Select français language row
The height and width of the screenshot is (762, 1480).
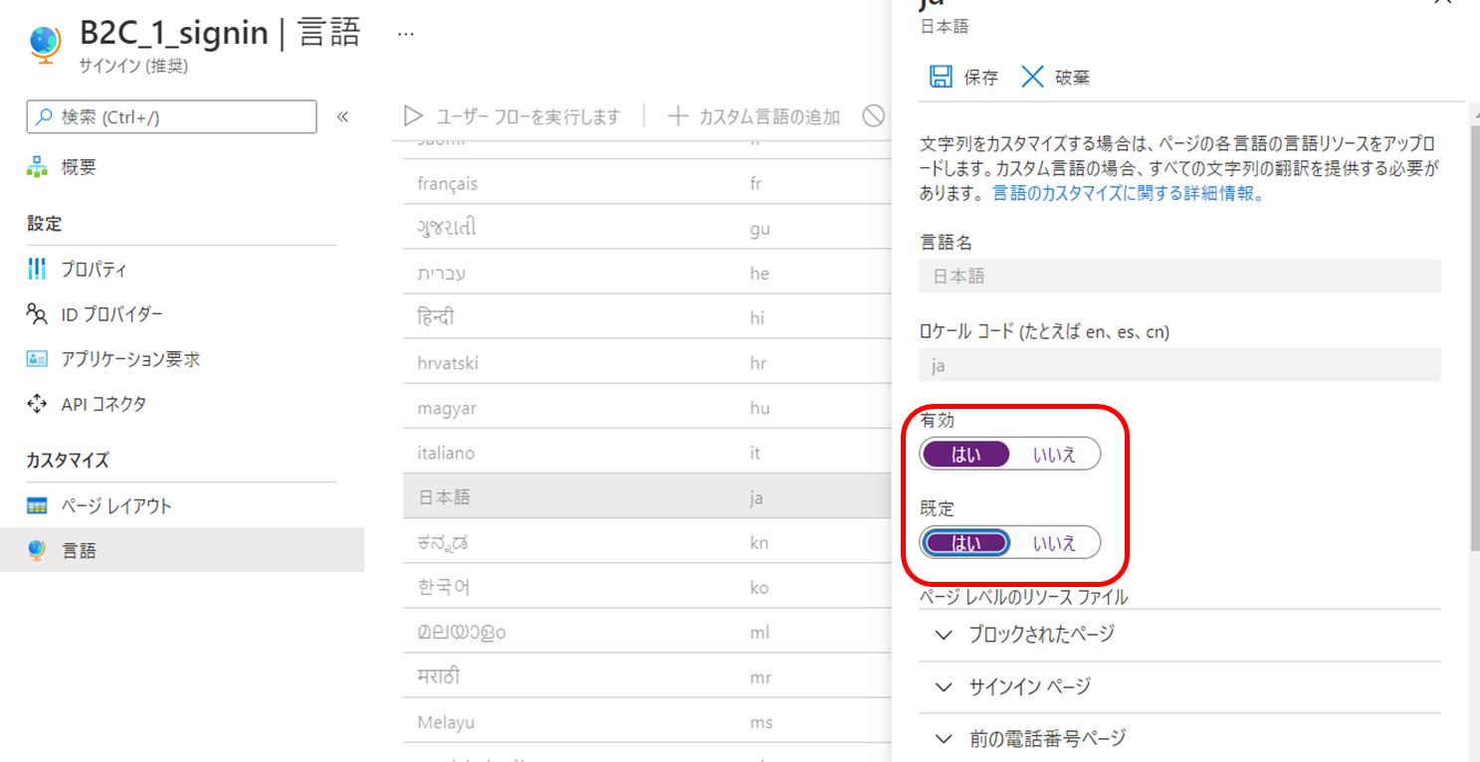click(647, 184)
